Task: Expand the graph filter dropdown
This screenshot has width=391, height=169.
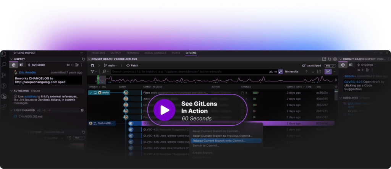Action: pos(94,71)
